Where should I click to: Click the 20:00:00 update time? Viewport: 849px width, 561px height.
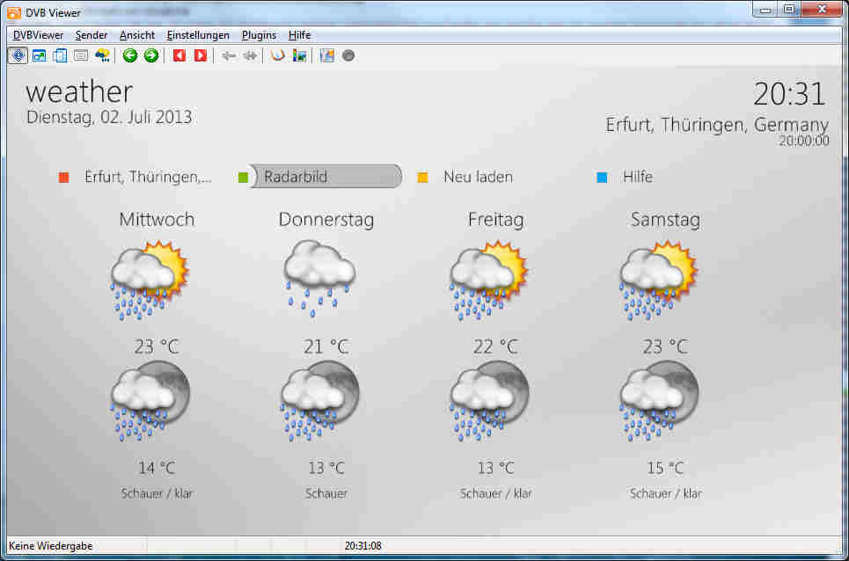pos(804,142)
